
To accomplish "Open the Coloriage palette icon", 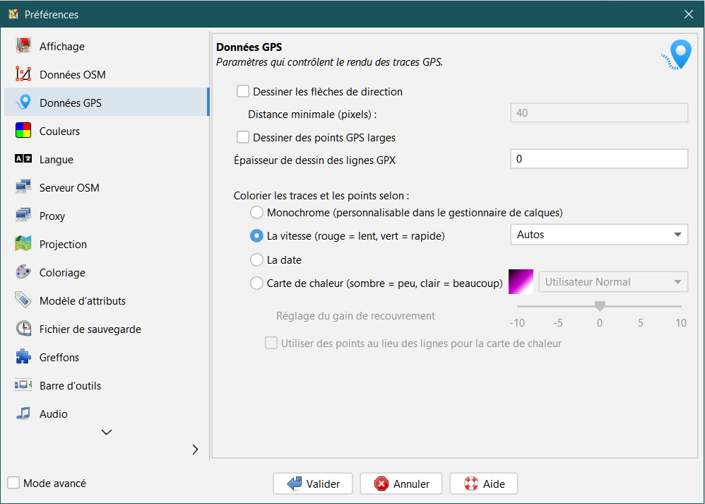I will (x=23, y=273).
